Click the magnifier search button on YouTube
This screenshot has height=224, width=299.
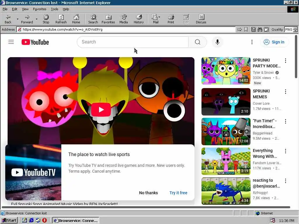[198, 42]
